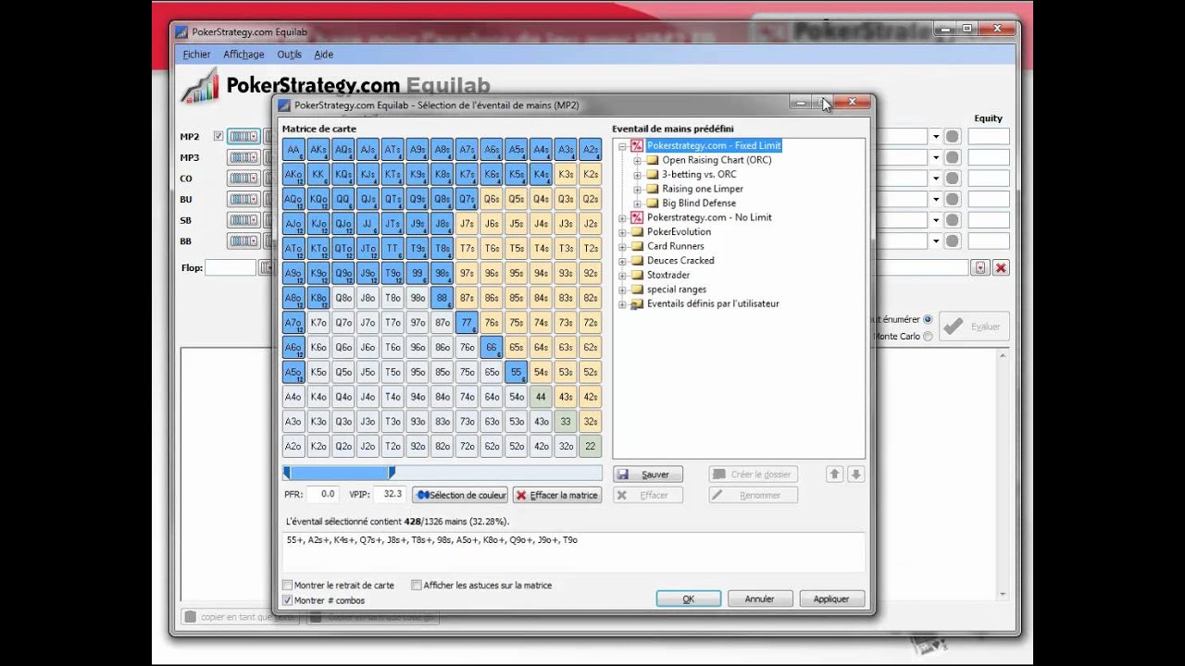Uncheck Montrer # combos checkbox
1185x666 pixels.
pos(287,600)
